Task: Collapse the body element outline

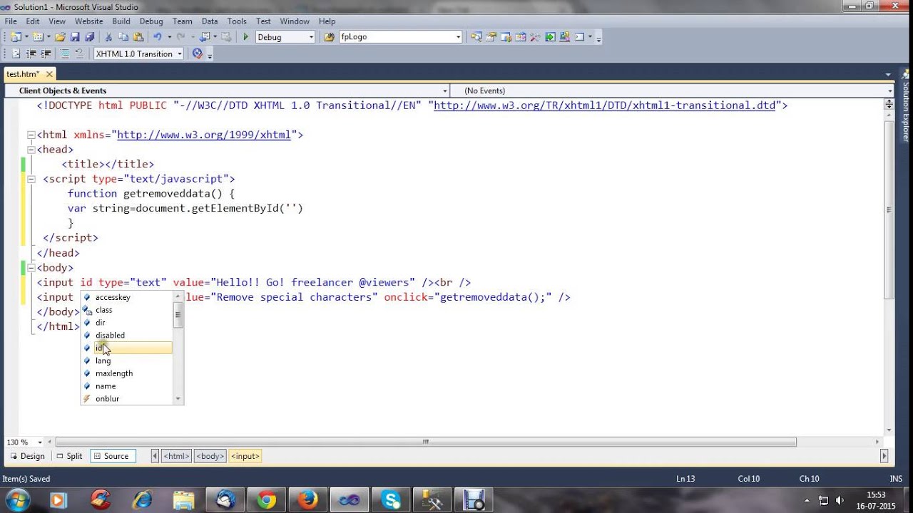Action: [31, 268]
